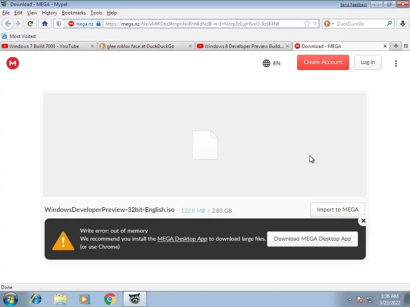Viewport: 410px width, 307px height.
Task: Open the View menu
Action: tap(32, 13)
